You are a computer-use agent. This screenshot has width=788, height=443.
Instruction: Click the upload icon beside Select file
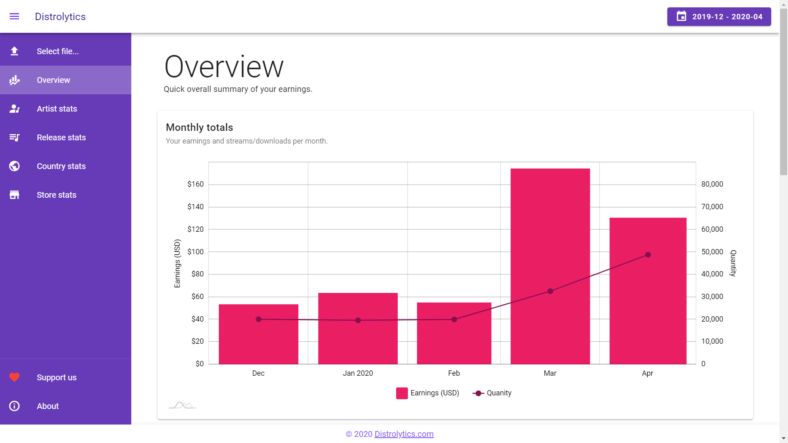(14, 51)
